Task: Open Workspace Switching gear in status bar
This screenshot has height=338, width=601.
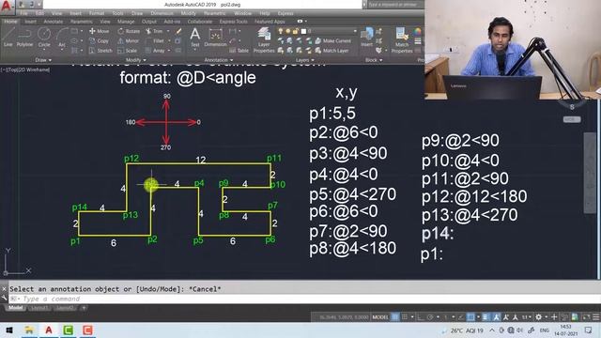Action: (538, 317)
